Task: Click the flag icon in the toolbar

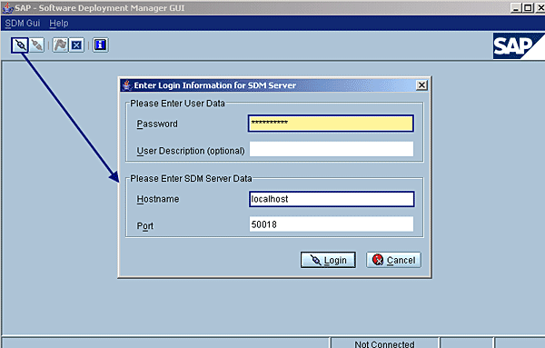Action: coord(60,45)
